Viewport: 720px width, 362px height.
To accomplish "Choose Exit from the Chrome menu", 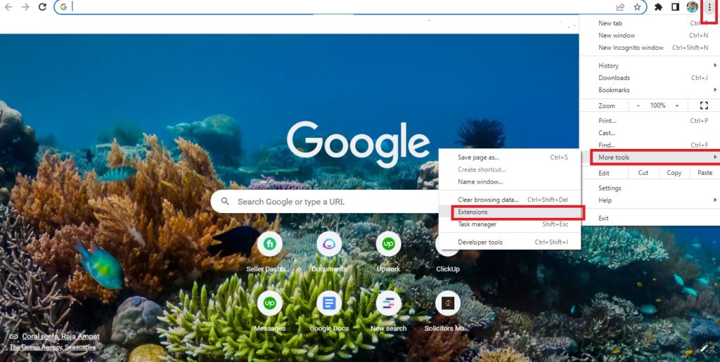I will (649, 219).
